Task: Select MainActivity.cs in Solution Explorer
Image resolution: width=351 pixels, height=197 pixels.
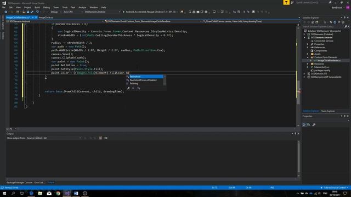Action: pyautogui.click(x=322, y=67)
